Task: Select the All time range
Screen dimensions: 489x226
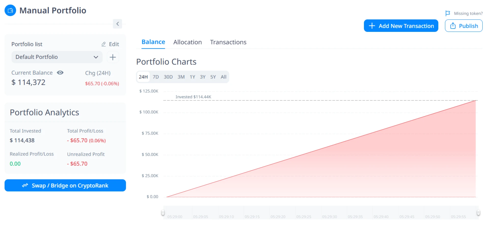Action: (223, 77)
